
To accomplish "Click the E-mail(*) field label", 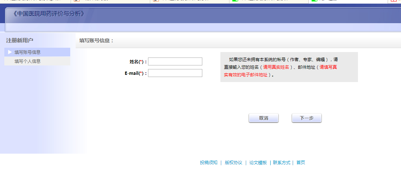I will pos(135,73).
